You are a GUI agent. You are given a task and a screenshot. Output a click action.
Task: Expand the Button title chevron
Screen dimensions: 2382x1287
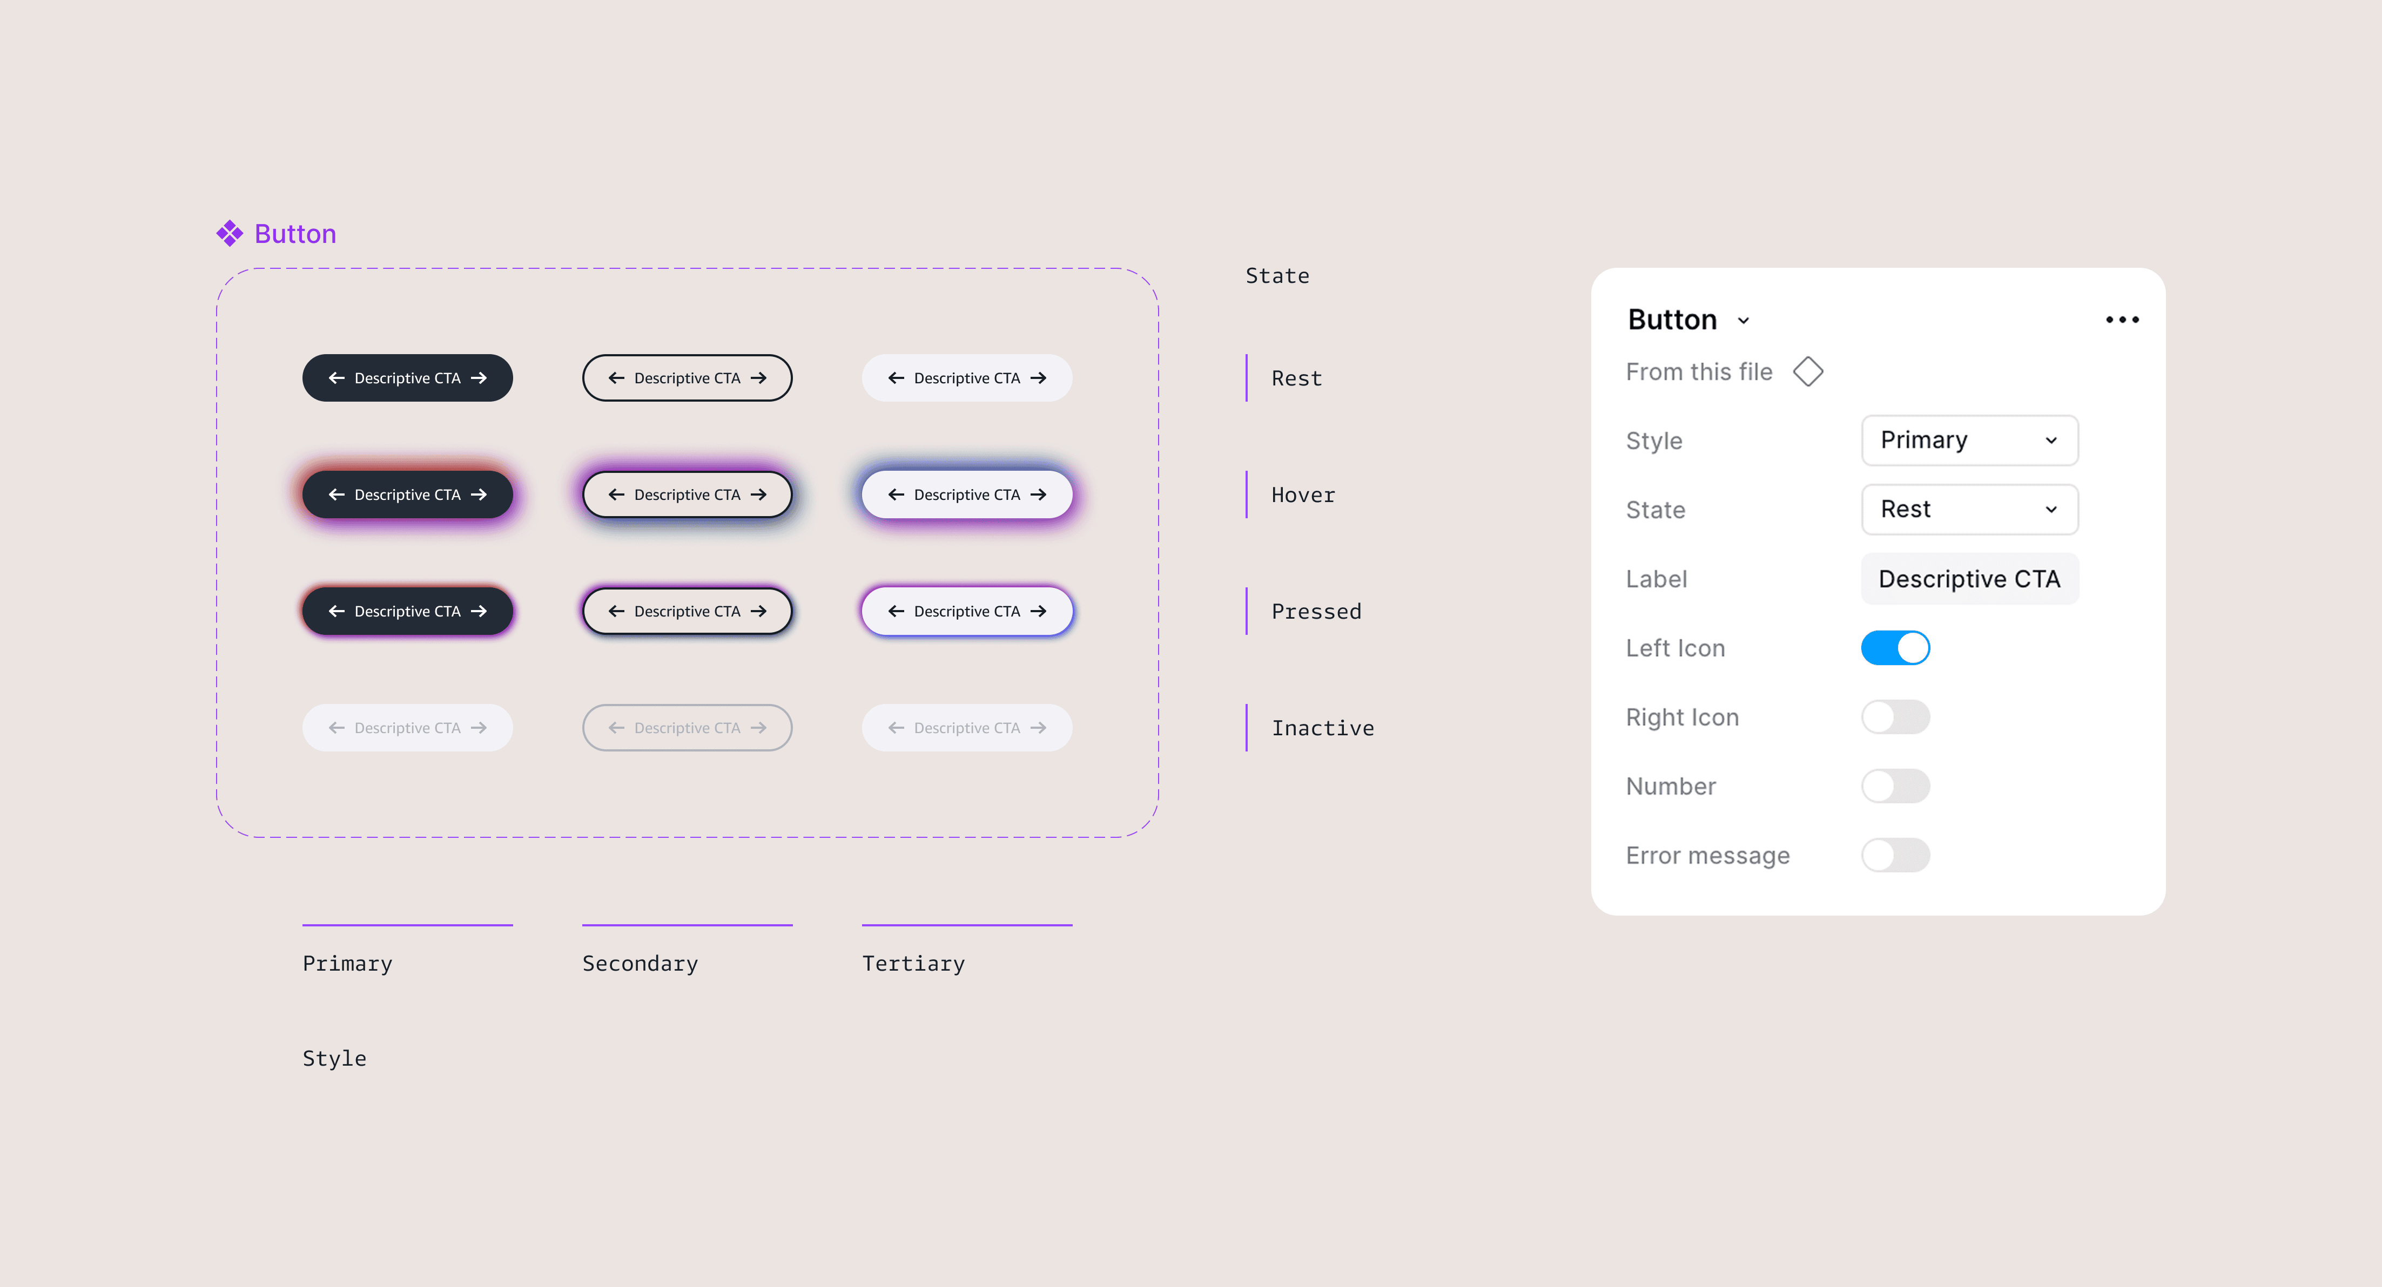(1744, 320)
